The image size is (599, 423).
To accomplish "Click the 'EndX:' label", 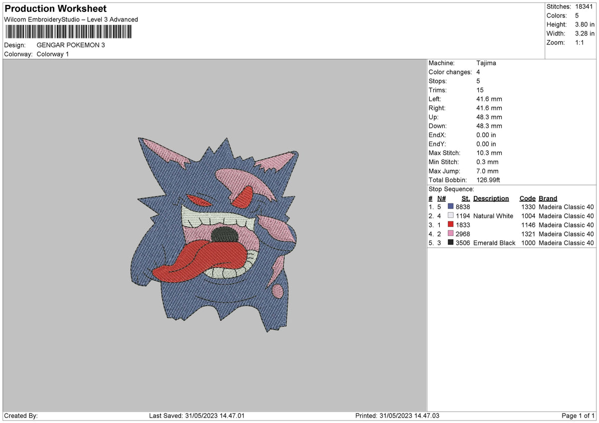I will 437,135.
